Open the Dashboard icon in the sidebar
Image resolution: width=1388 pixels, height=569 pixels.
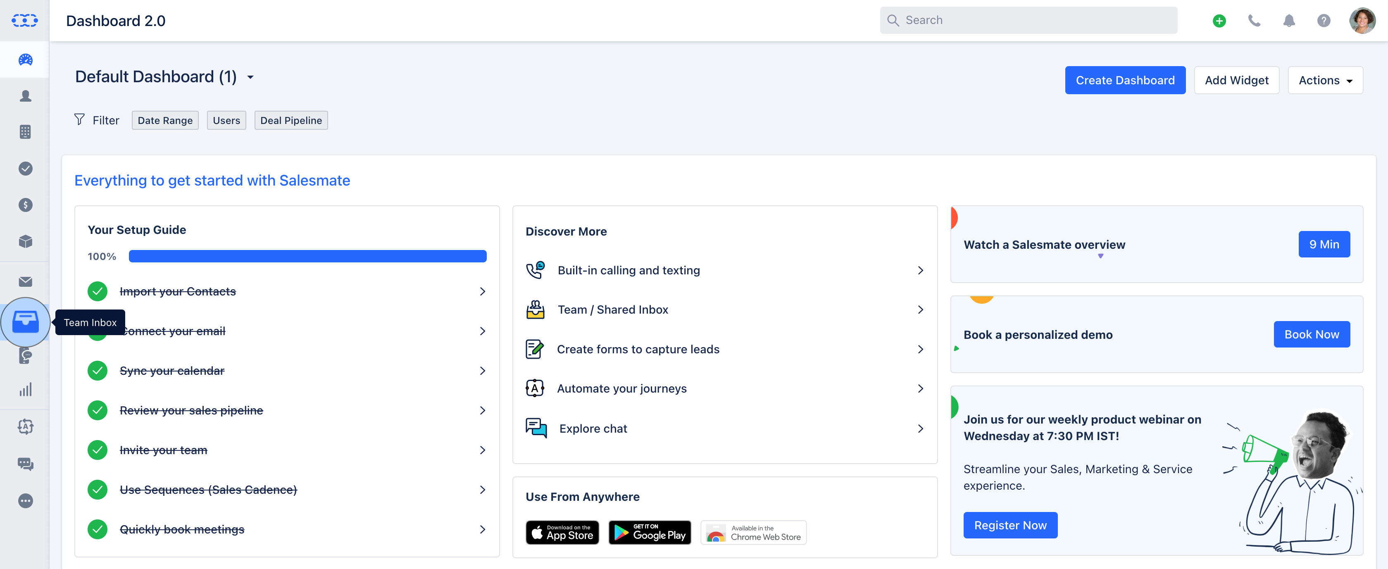click(x=25, y=59)
